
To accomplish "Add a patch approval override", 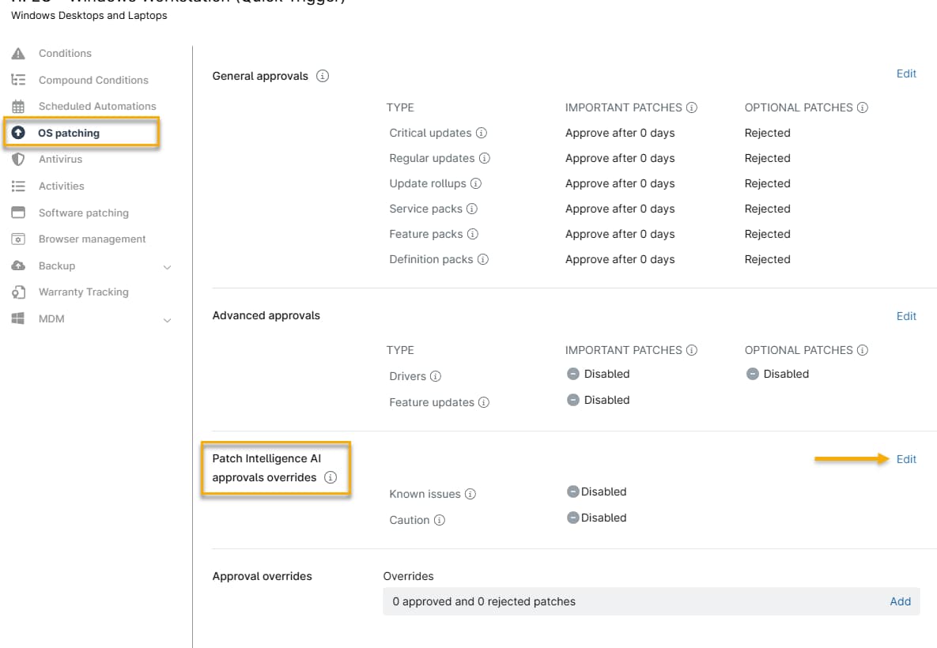I will (900, 601).
